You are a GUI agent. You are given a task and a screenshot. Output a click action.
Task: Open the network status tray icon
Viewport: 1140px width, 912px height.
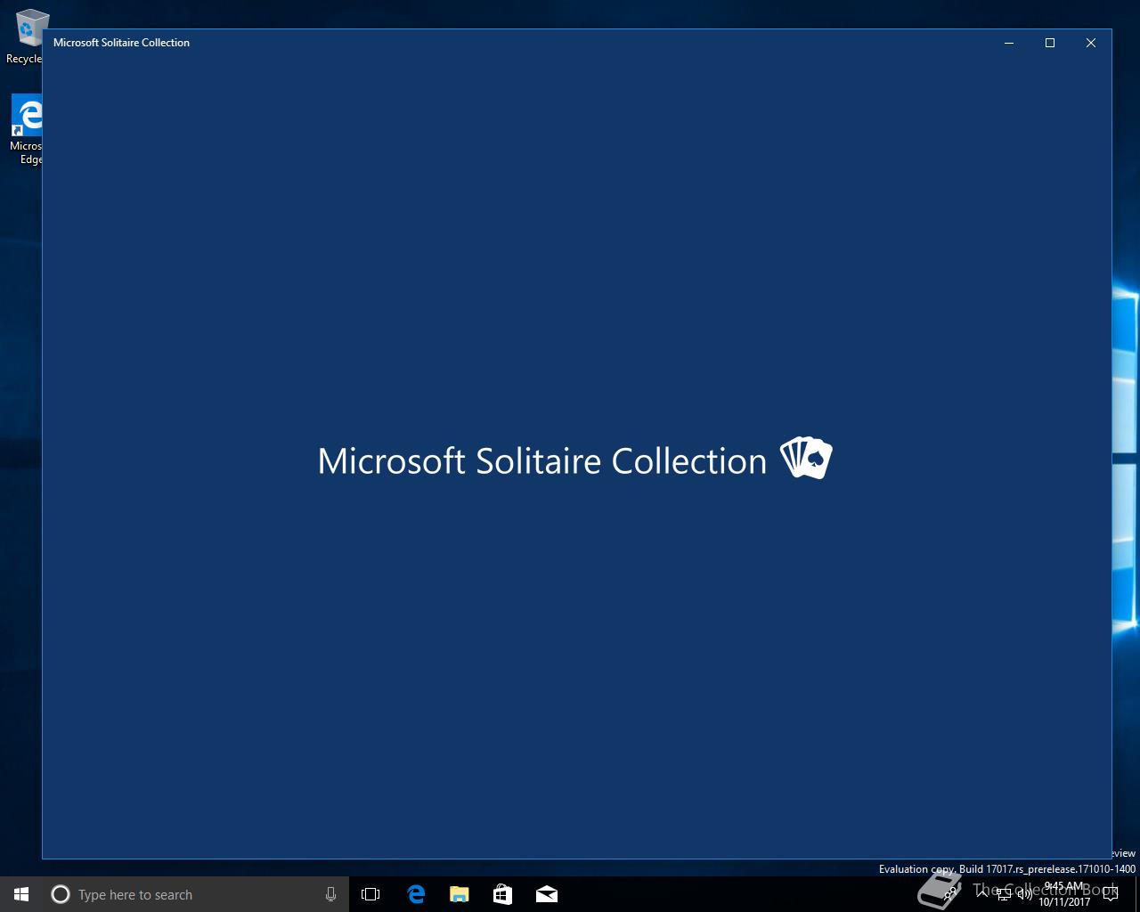1003,893
